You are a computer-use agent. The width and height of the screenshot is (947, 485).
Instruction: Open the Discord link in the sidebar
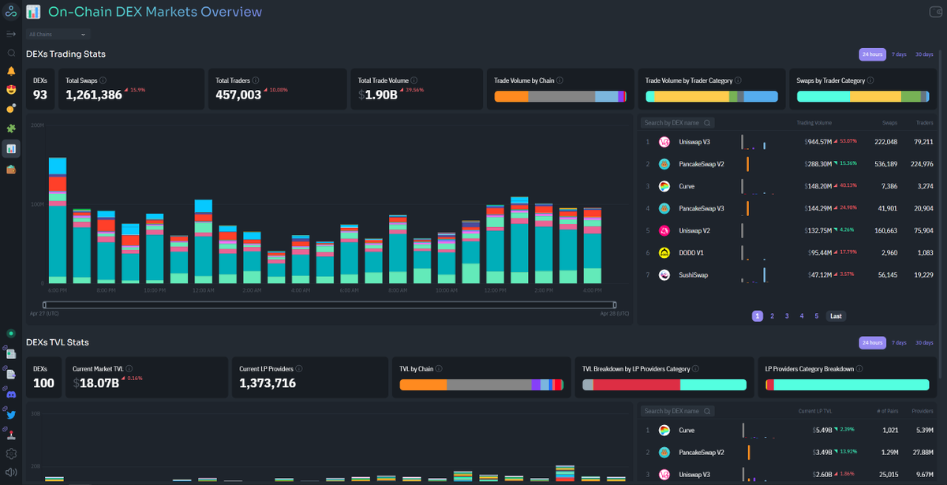11,394
